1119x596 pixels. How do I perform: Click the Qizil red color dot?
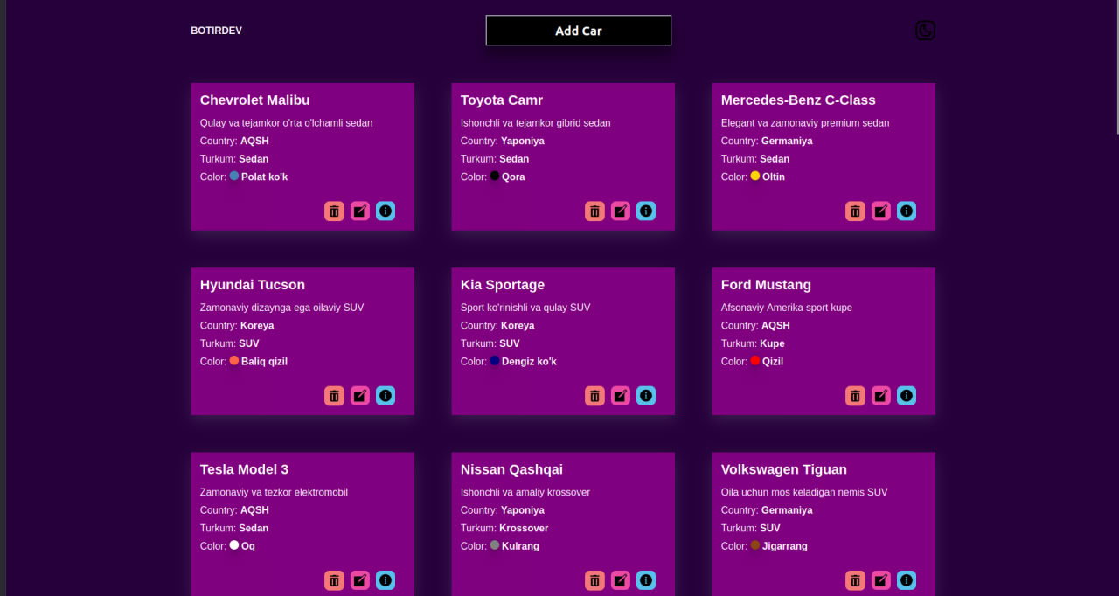755,360
